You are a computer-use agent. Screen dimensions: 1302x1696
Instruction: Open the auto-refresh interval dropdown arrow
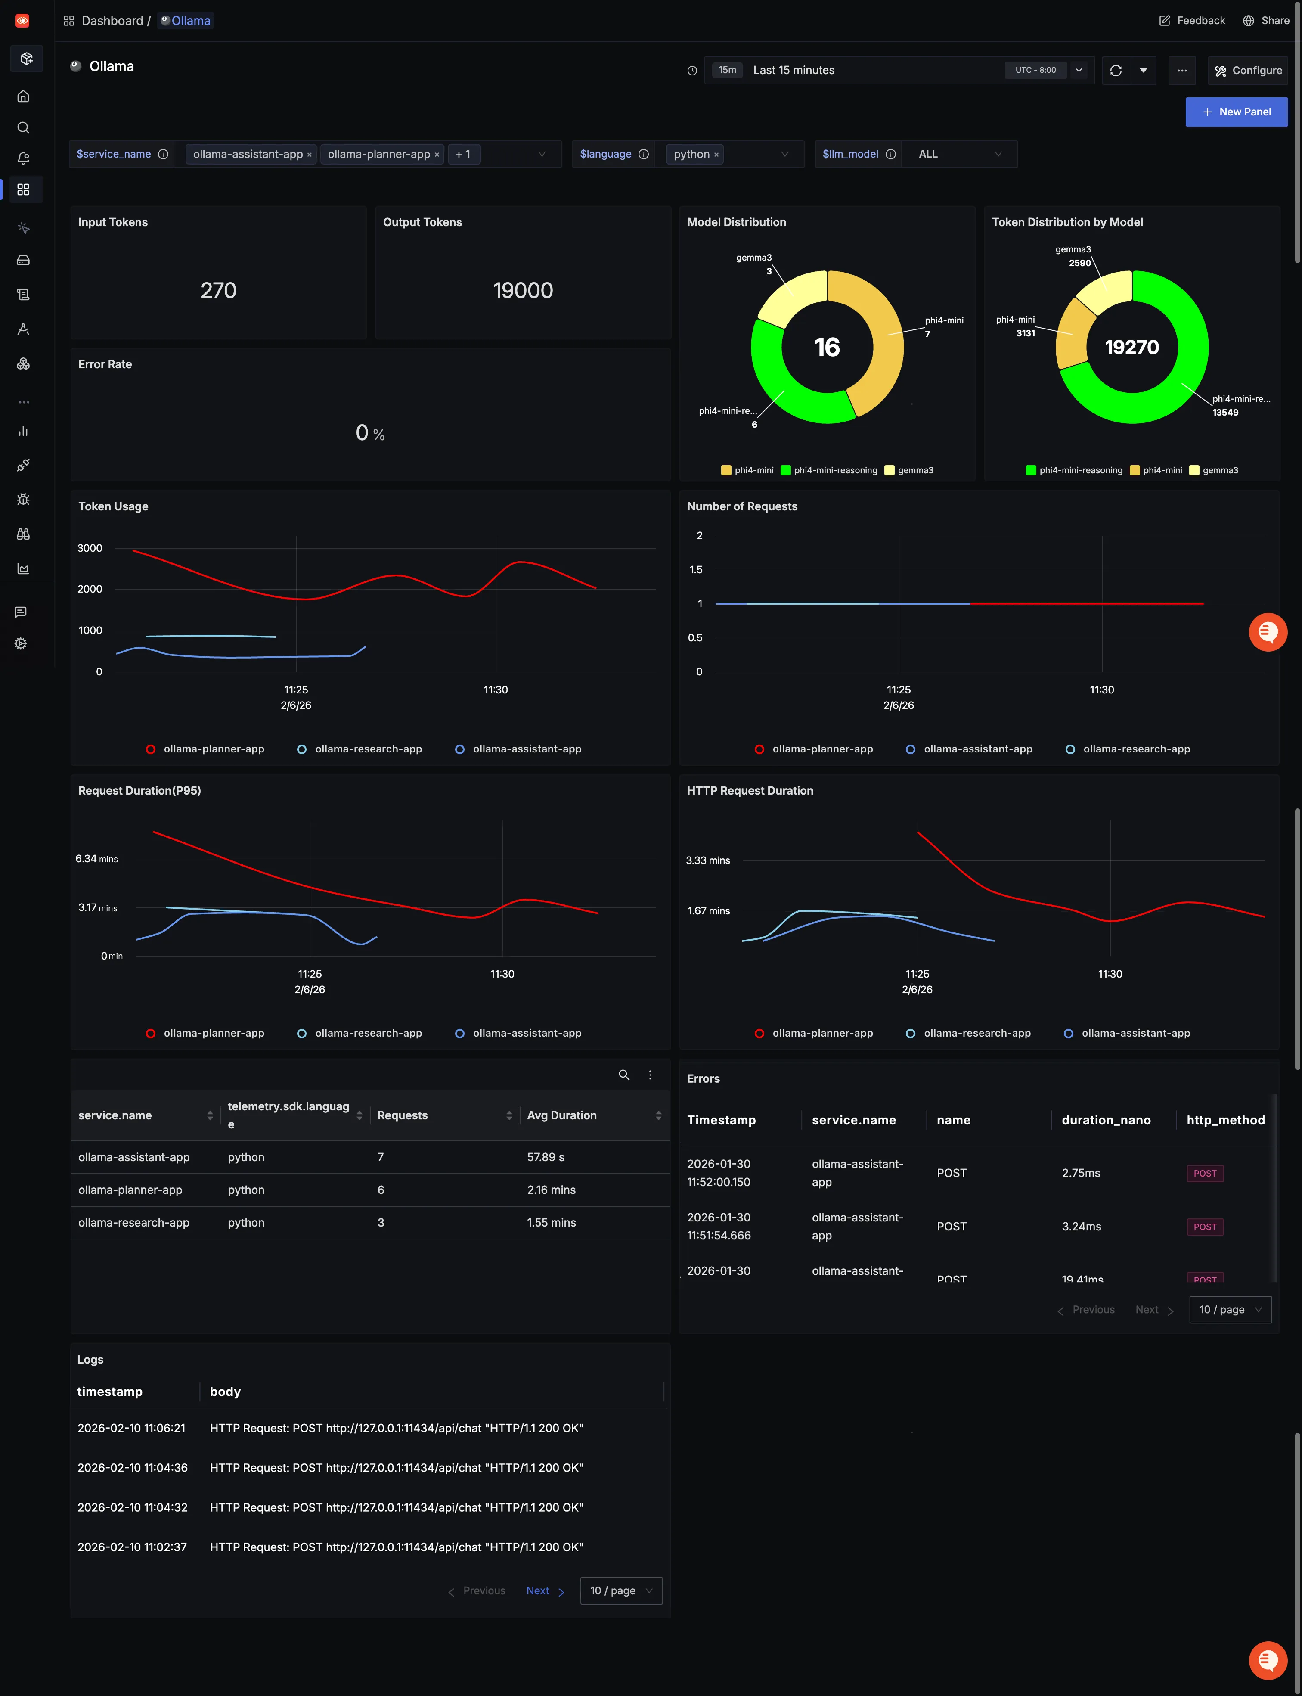[x=1143, y=71]
